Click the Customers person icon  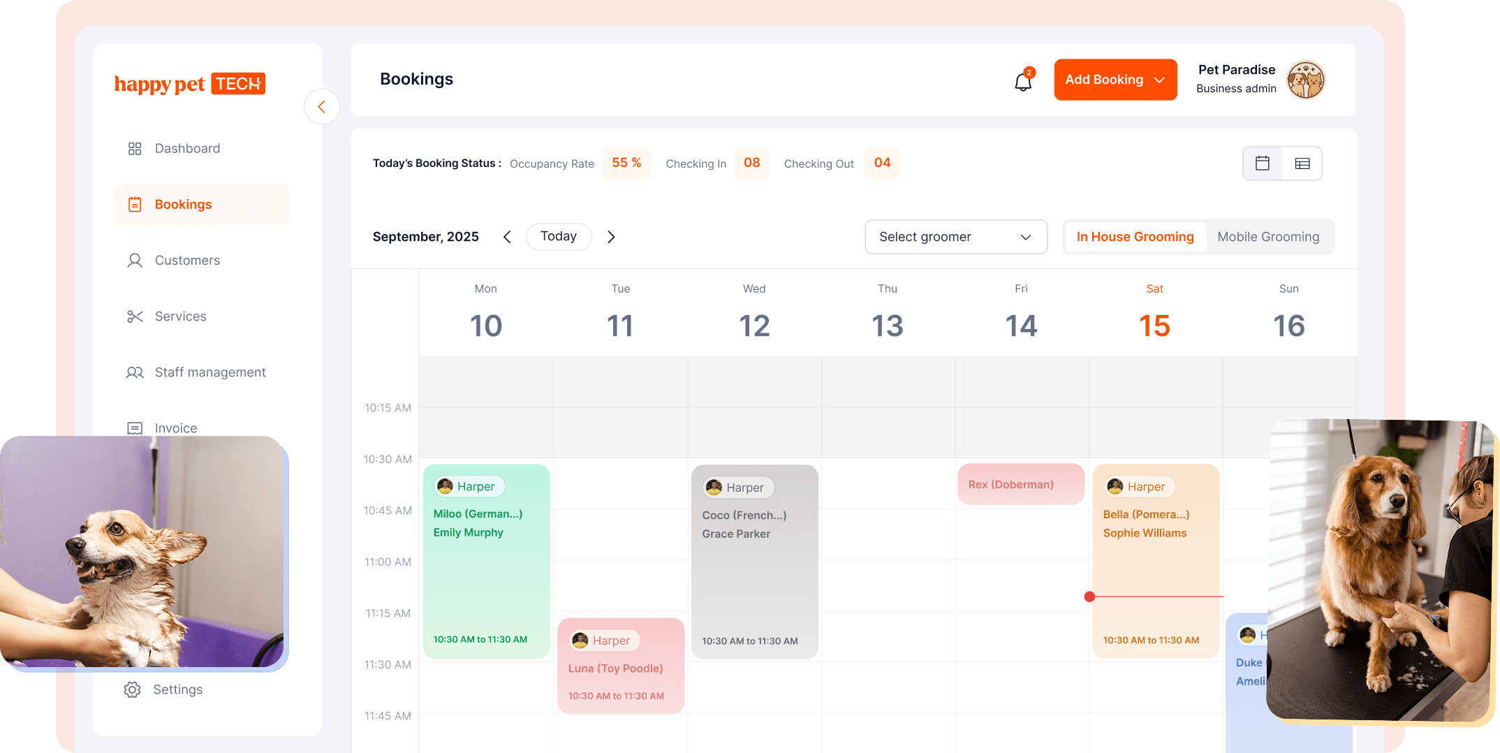(135, 261)
